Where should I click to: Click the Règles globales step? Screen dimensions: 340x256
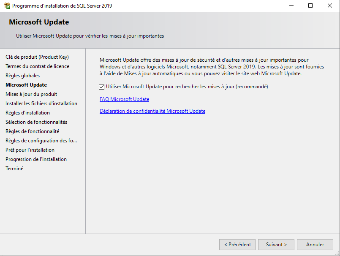[x=23, y=76]
